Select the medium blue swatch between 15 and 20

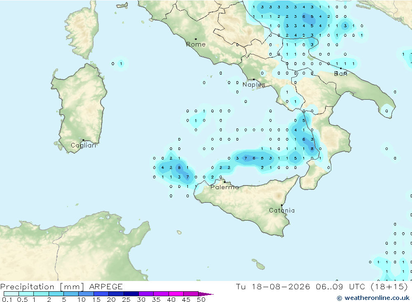tap(101, 294)
